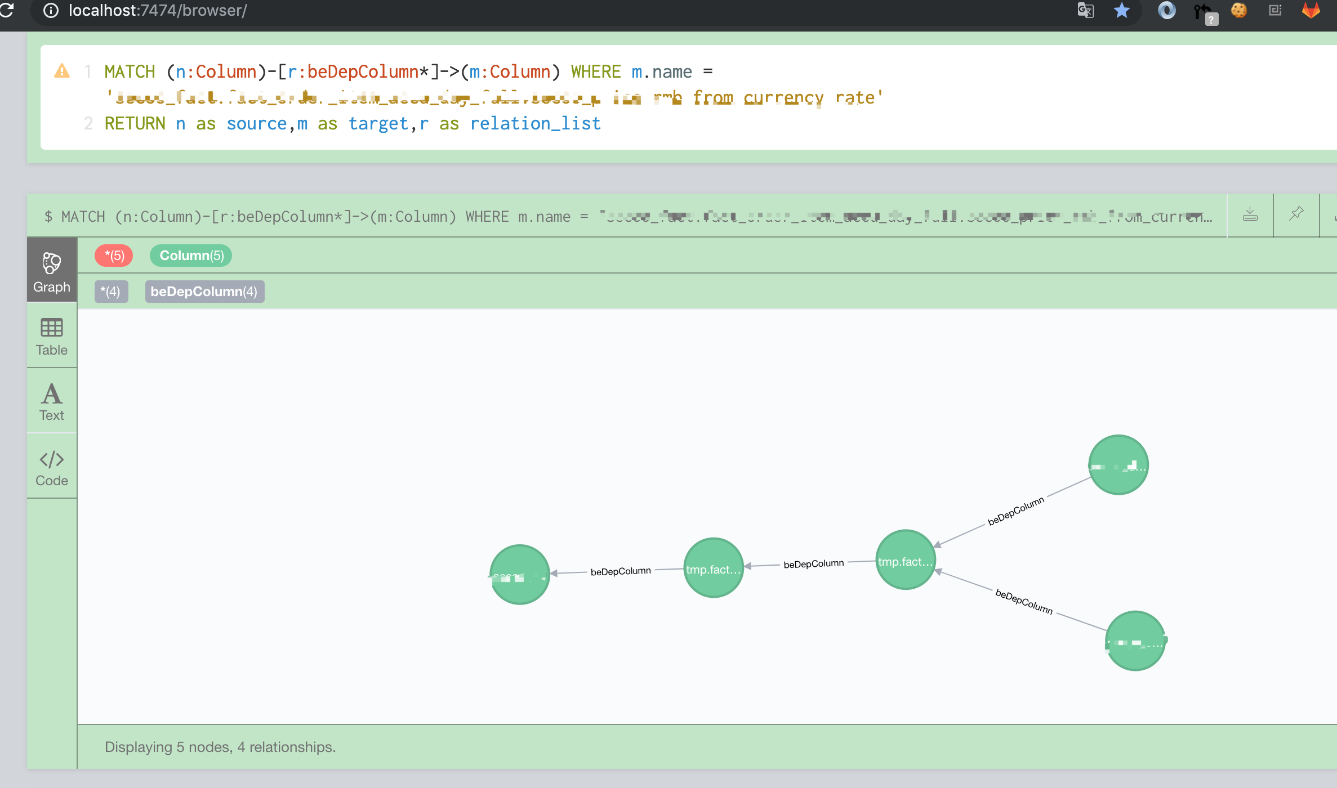Screen dimensions: 1337x788
Task: Click the site info icon in the address bar
Action: tap(50, 11)
